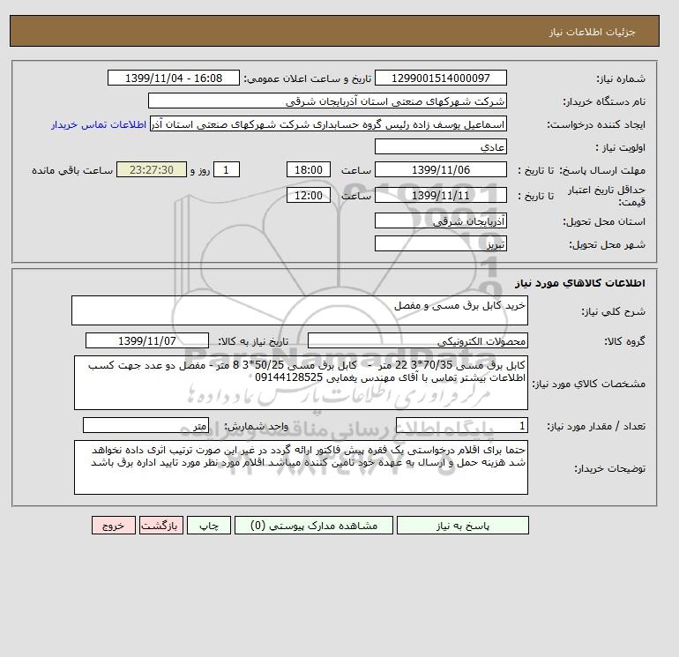This screenshot has height=657, width=679.
Task: Click label تعداد / مقدار مورد نیاز
Action: pos(596,427)
